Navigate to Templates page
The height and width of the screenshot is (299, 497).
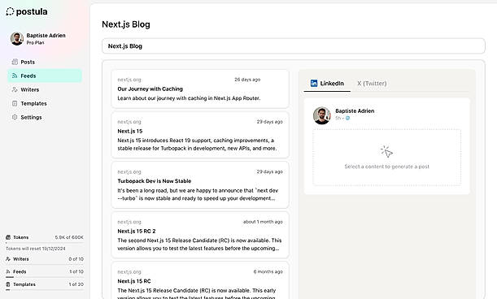[45, 103]
